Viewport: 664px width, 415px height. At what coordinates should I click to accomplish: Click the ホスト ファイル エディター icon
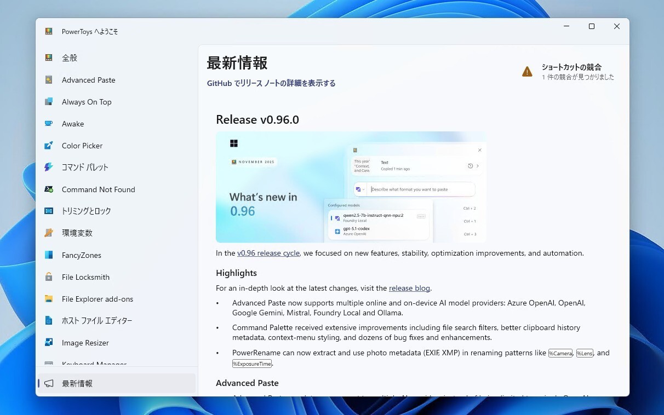49,320
